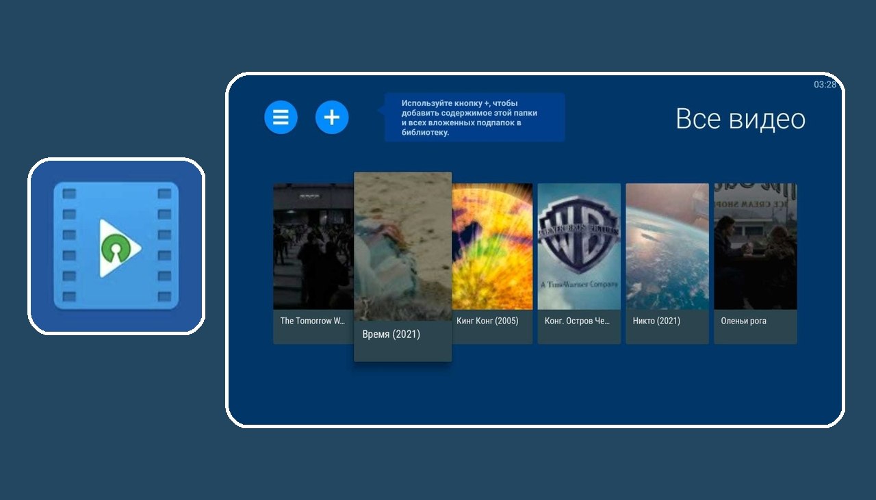Open The Tomorrow War movie thumbnail

coord(313,246)
